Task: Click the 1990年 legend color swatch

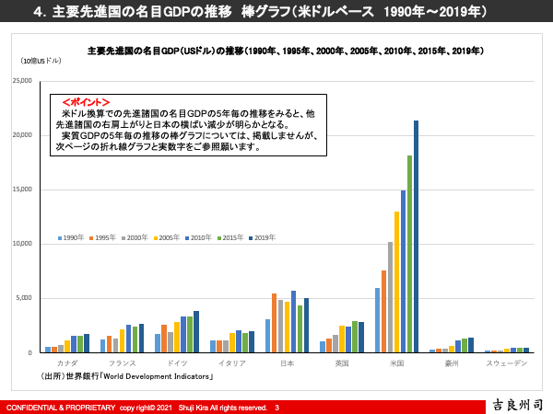Action: pyautogui.click(x=59, y=237)
